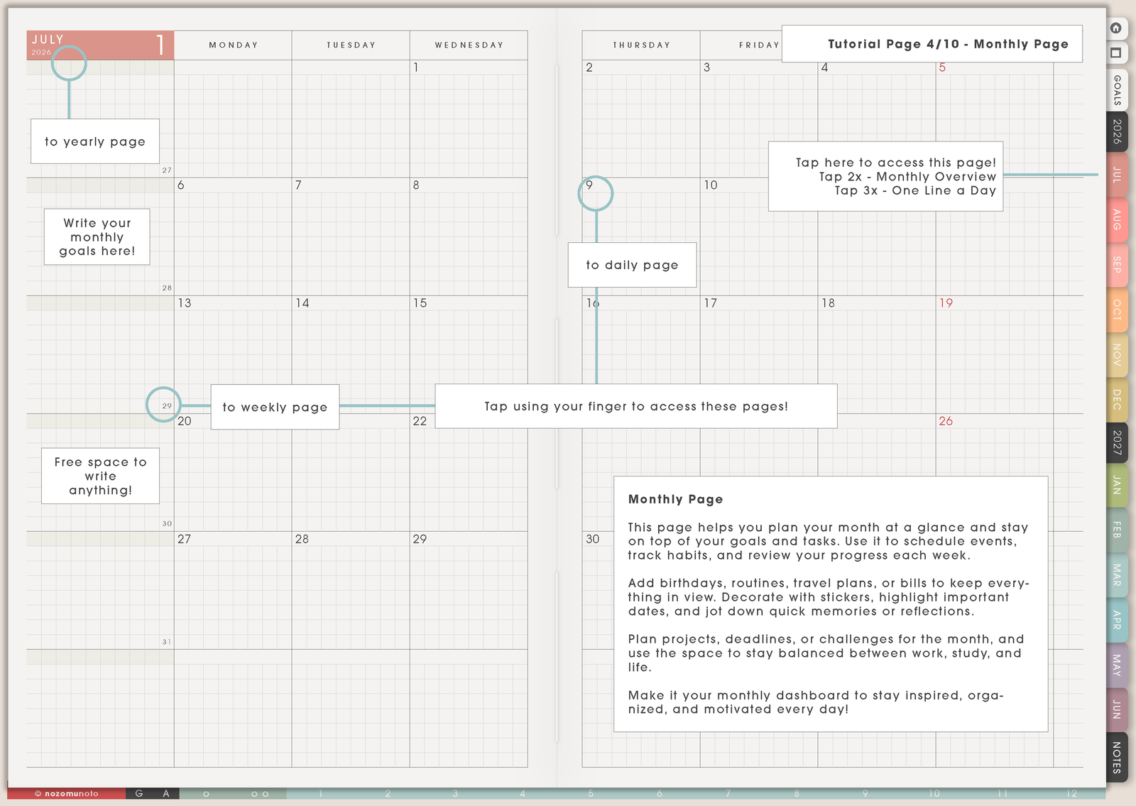Viewport: 1136px width, 806px height.
Task: Open the daily page for Monday 13
Action: (x=185, y=303)
